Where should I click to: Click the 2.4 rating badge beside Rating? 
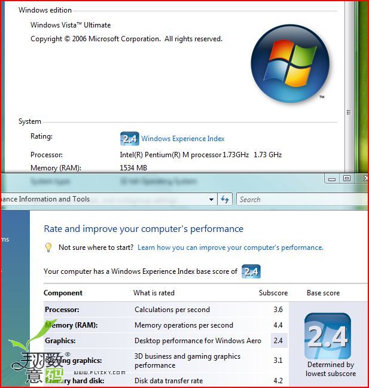coord(129,139)
